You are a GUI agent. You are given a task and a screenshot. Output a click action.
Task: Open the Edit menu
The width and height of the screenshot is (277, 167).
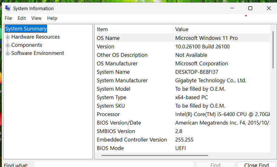point(21,18)
